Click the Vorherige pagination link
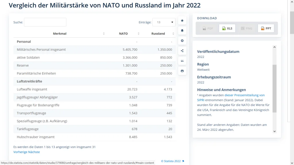Image resolution: width=294 pixels, height=165 pixels. tap(20, 152)
